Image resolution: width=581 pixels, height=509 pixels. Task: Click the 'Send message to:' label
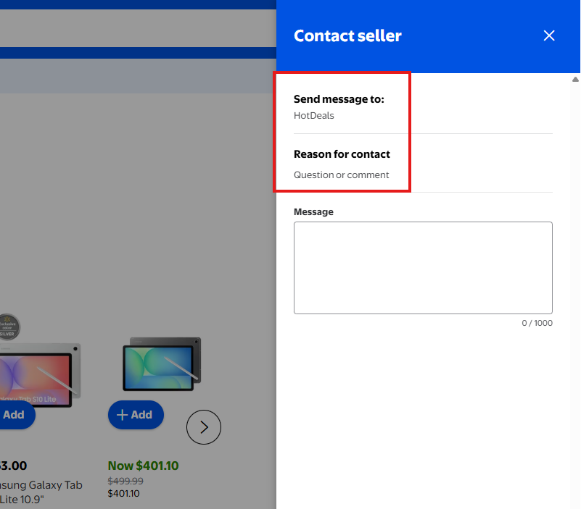339,98
